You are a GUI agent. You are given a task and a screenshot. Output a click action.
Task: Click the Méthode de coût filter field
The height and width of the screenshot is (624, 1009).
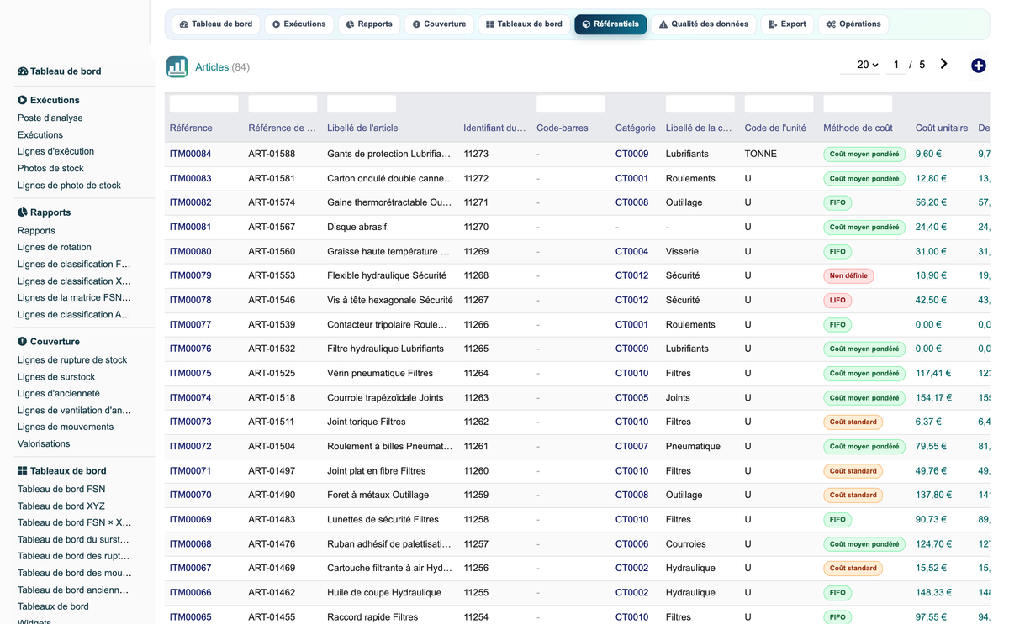[x=858, y=103]
